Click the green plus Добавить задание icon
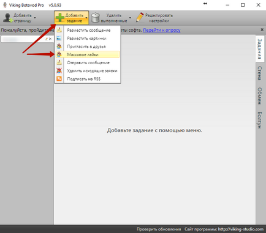The width and height of the screenshot is (266, 233). [60, 18]
